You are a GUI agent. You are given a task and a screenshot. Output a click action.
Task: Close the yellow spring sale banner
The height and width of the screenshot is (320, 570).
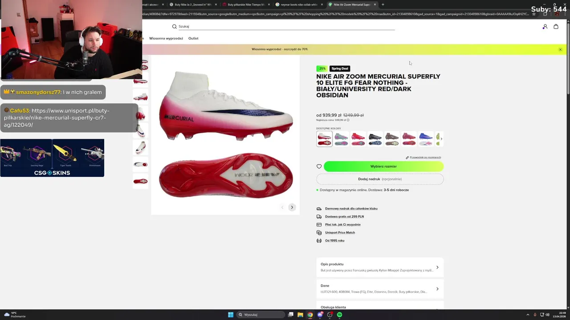coord(560,49)
